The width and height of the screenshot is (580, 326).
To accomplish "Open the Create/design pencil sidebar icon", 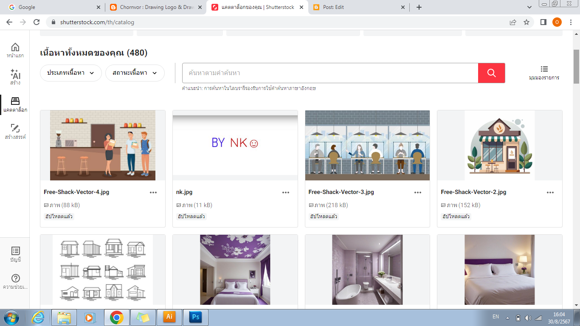I will (x=15, y=131).
